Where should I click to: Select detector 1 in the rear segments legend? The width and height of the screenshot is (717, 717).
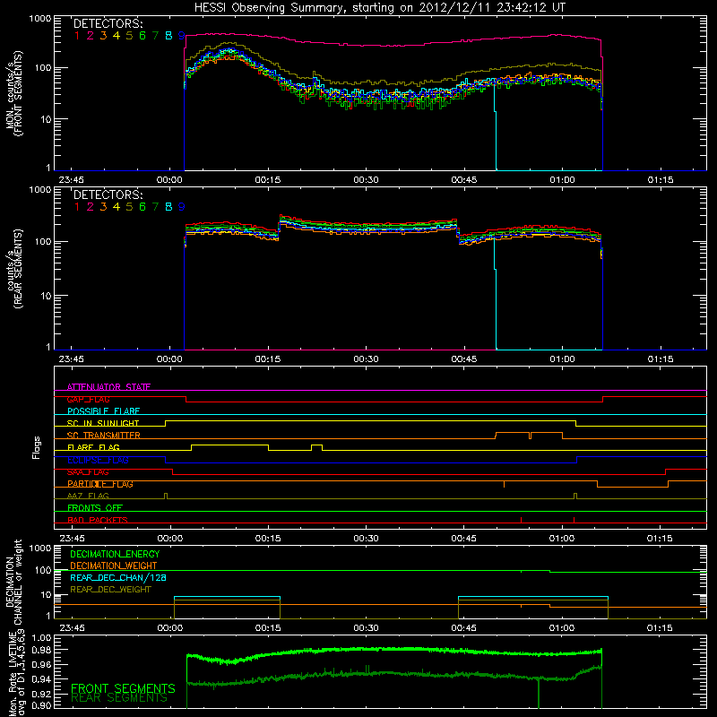click(77, 207)
